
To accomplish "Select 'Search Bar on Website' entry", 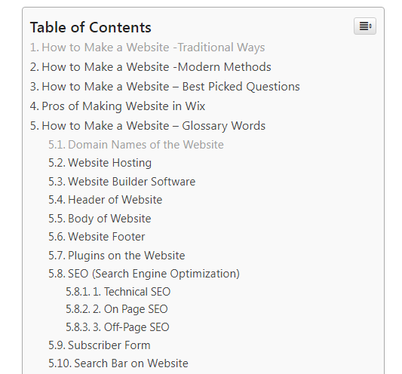I will (118, 363).
